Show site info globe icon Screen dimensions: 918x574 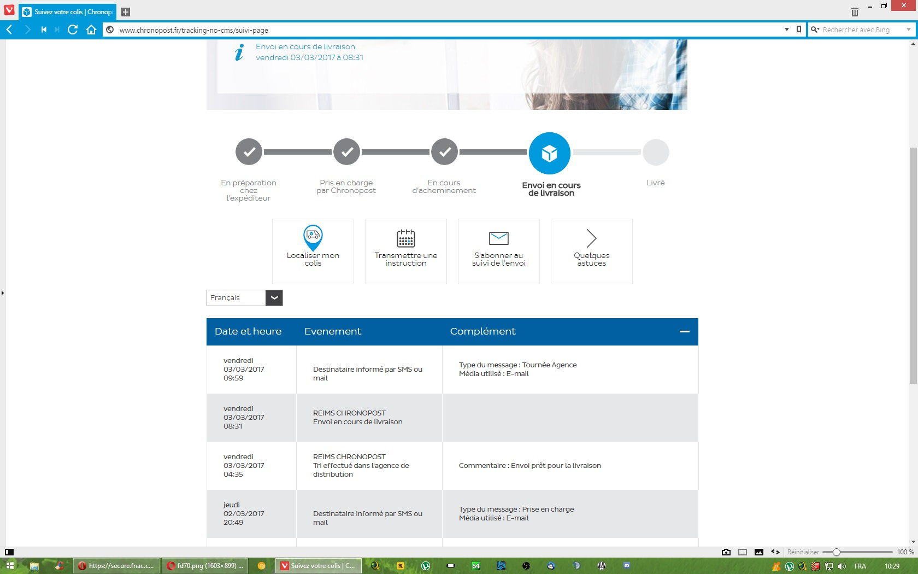110,30
